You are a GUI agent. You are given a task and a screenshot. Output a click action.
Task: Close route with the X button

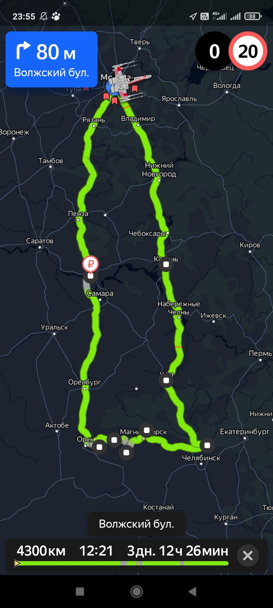pyautogui.click(x=248, y=555)
